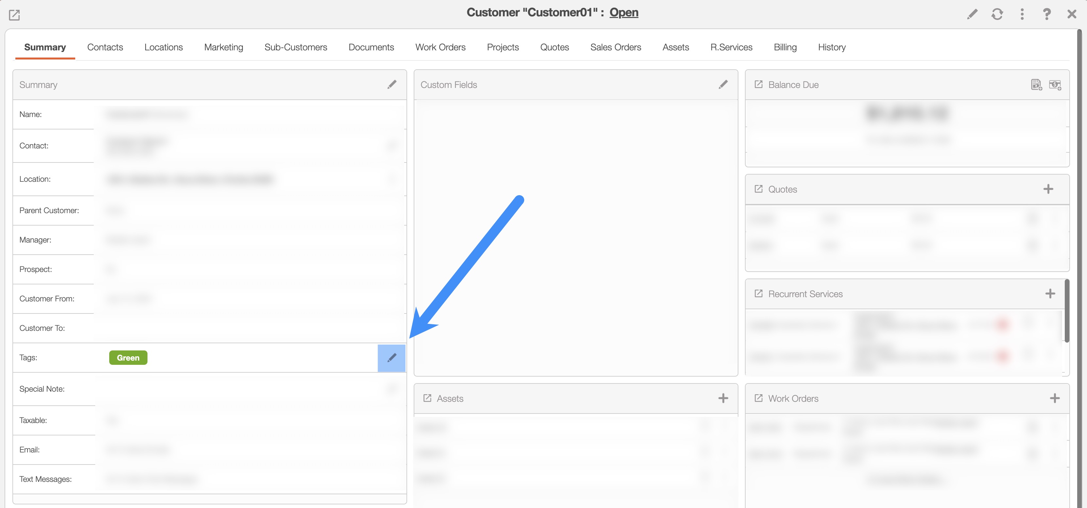Viewport: 1087px width, 508px height.
Task: Open help via the question mark icon
Action: (1046, 14)
